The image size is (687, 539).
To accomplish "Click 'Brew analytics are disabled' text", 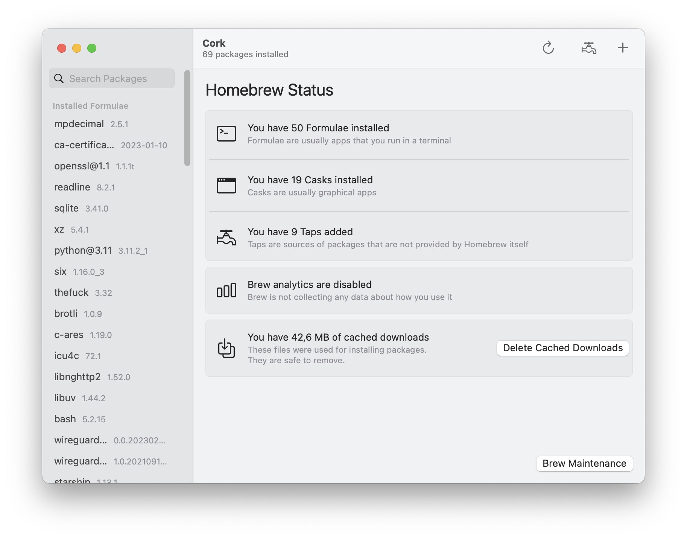I will (310, 285).
